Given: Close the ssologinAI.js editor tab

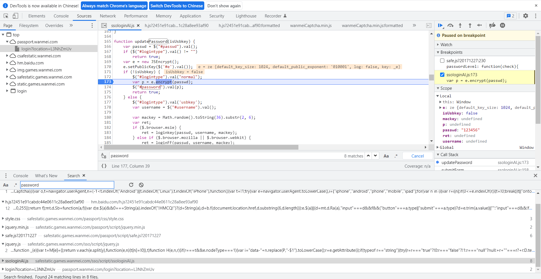Looking at the screenshot, I should click(138, 26).
